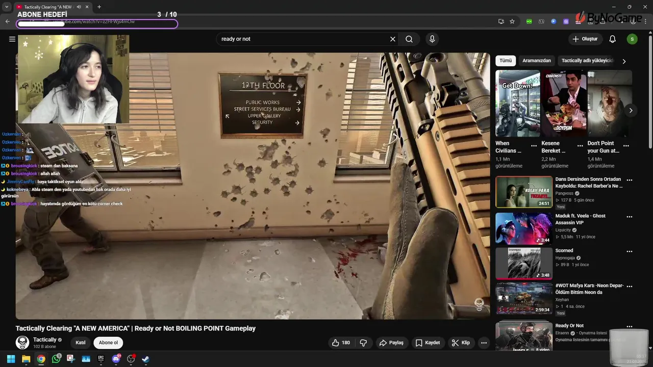Subscribe with the 'Abone ol' button

tap(108, 343)
